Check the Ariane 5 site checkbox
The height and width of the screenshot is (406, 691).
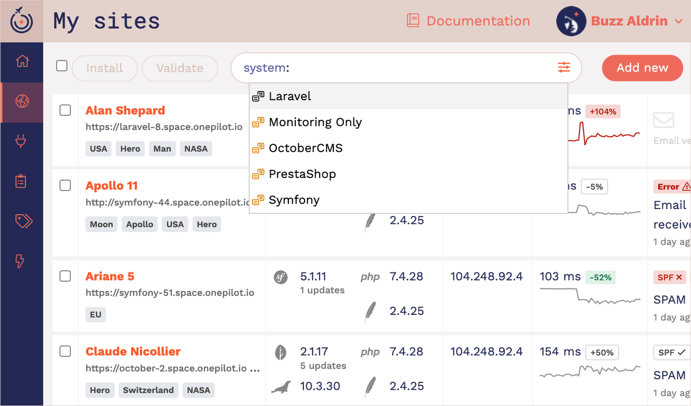66,276
